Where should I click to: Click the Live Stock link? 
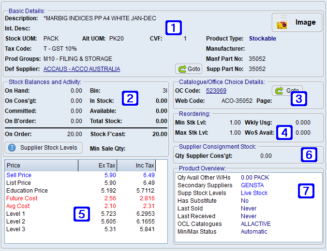pyautogui.click(x=254, y=193)
